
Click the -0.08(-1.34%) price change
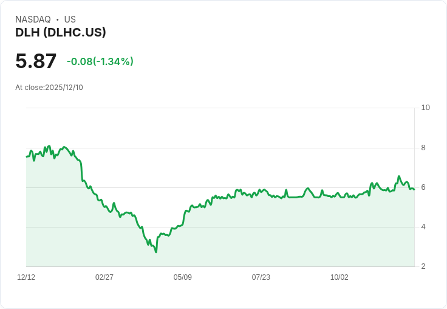point(100,61)
